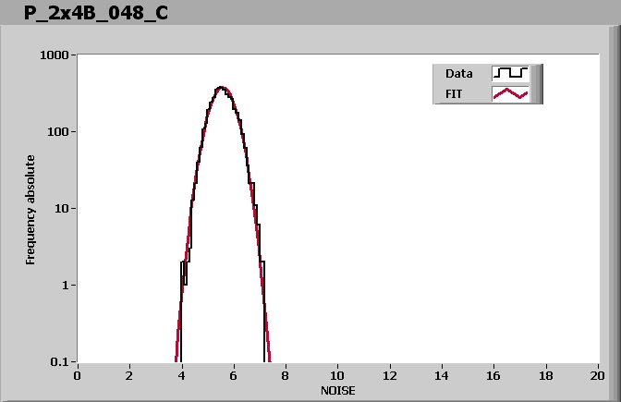Click the y-axis minimum value 0.1
This screenshot has width=621, height=402.
click(62, 362)
